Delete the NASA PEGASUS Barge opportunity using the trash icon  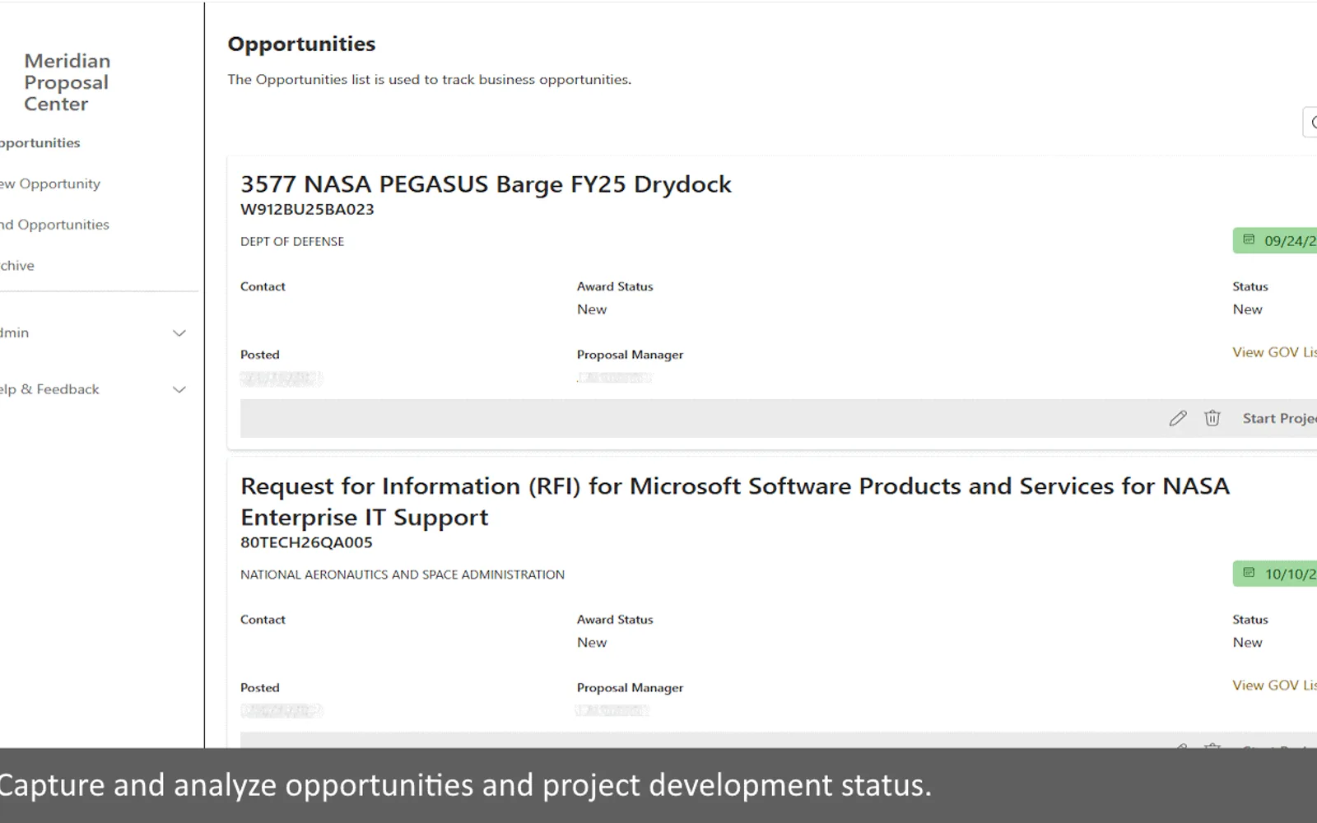(x=1212, y=418)
